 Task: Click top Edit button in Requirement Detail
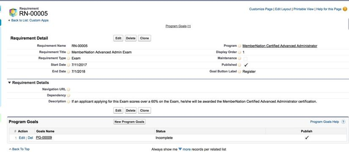click(x=118, y=38)
